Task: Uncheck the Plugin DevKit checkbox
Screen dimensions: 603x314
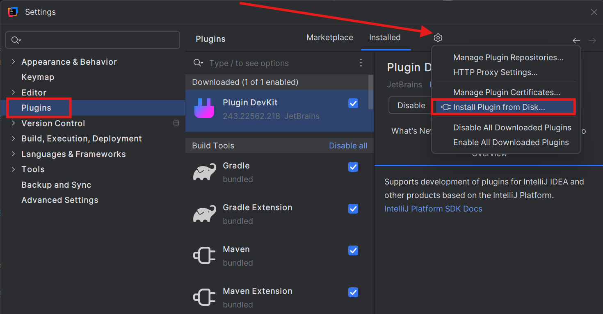Action: (353, 103)
